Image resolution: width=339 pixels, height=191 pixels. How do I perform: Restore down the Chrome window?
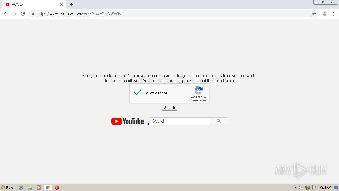323,2
